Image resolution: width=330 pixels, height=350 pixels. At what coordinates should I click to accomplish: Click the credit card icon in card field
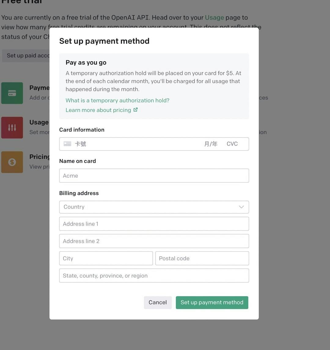pyautogui.click(x=68, y=144)
